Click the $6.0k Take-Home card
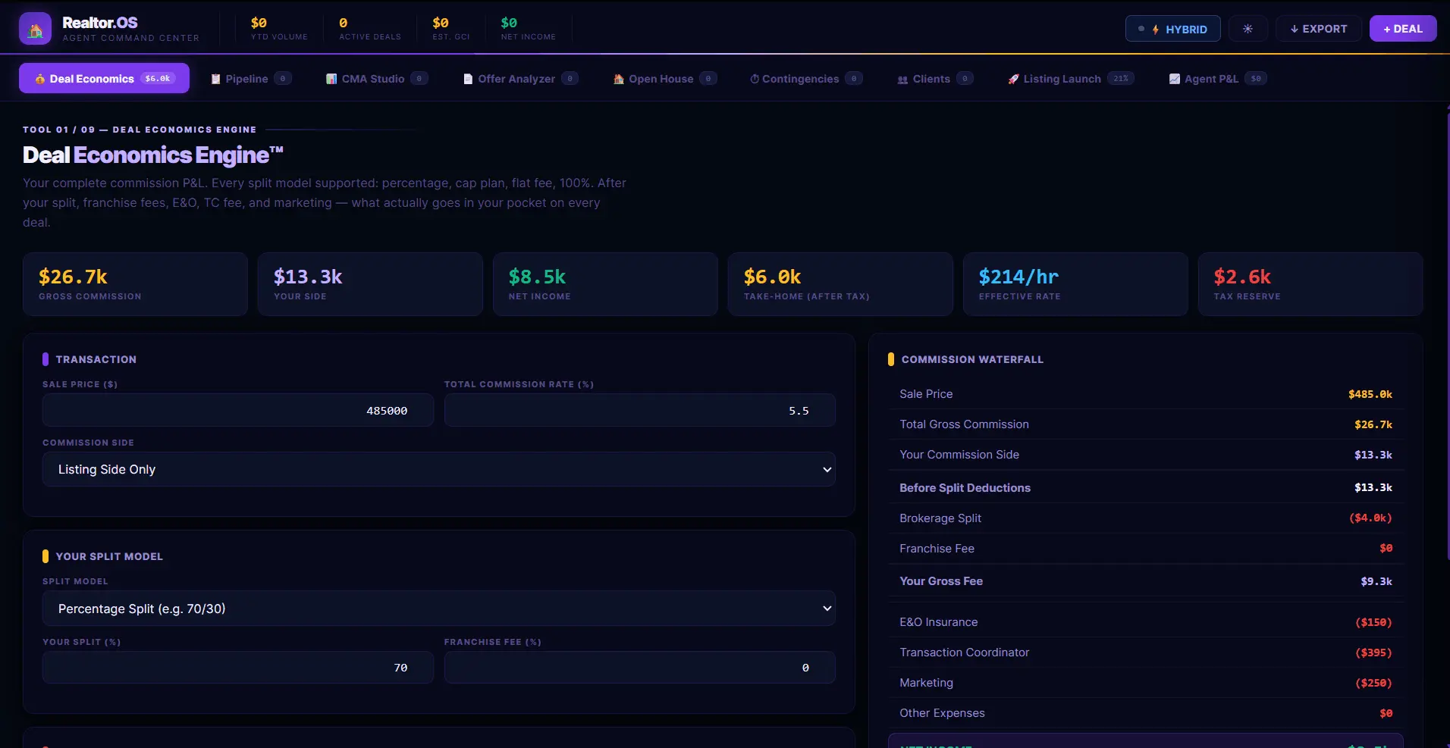1450x748 pixels. (840, 284)
